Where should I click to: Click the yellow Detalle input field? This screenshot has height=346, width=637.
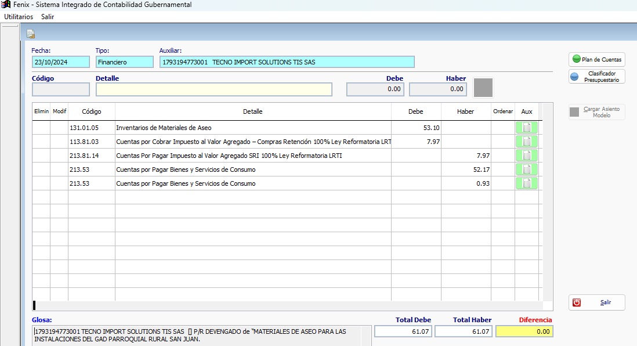tap(214, 89)
